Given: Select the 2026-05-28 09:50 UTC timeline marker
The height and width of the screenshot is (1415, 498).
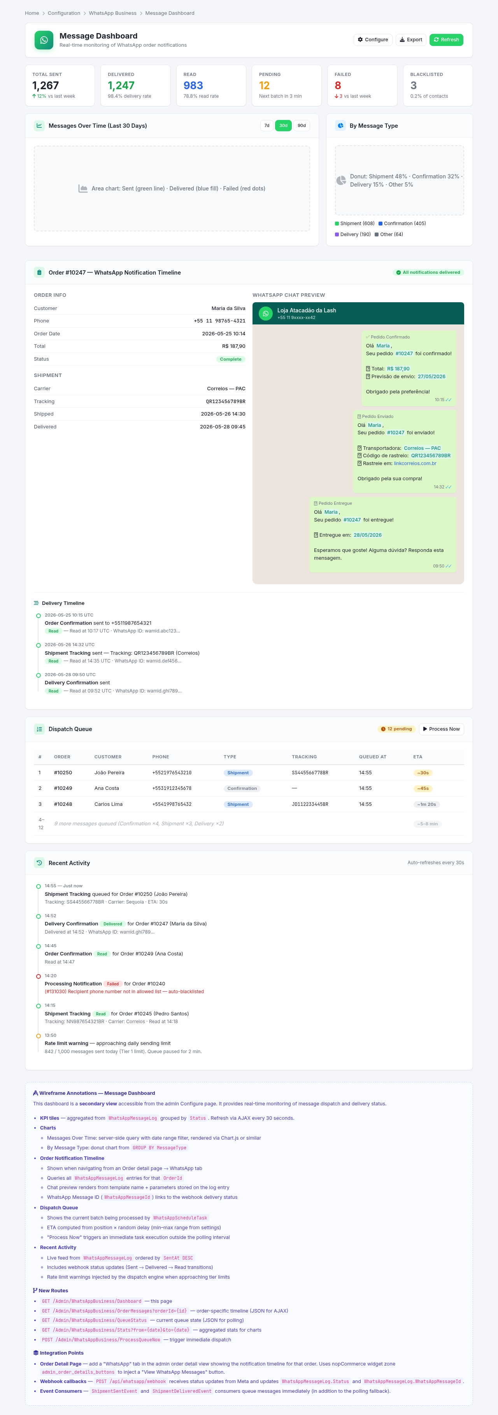Looking at the screenshot, I should 39,675.
